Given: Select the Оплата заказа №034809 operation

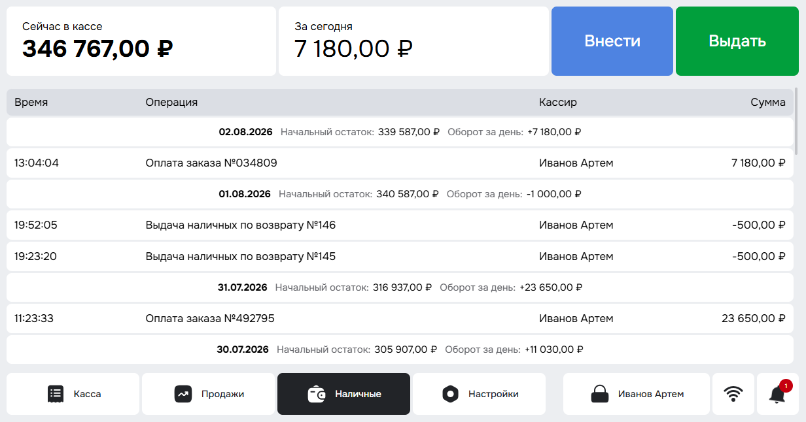Looking at the screenshot, I should [400, 163].
